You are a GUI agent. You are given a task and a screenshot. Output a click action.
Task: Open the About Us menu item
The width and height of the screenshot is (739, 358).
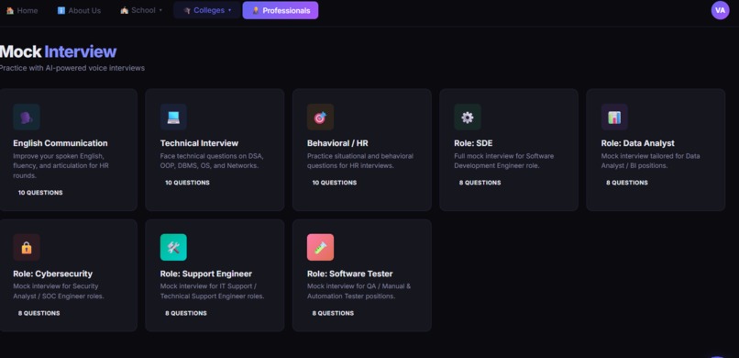coord(79,10)
